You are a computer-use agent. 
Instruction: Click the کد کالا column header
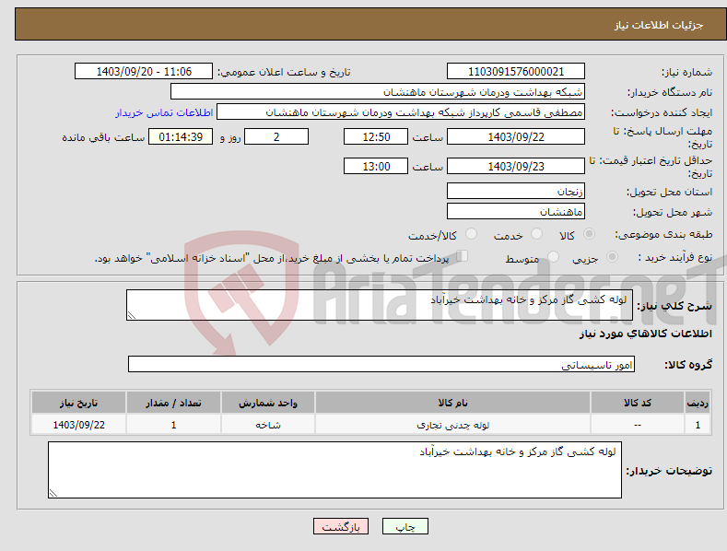tap(637, 403)
